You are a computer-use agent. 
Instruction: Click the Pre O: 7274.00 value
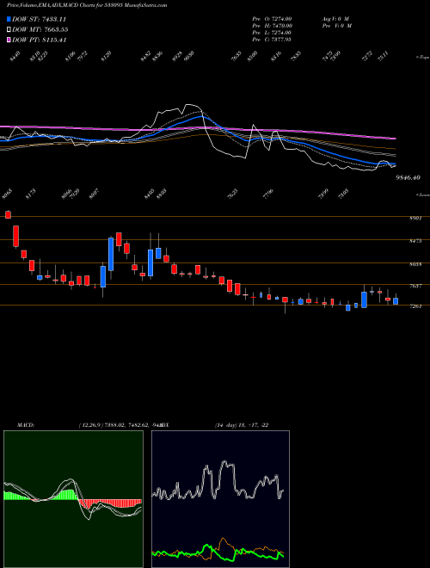point(273,18)
